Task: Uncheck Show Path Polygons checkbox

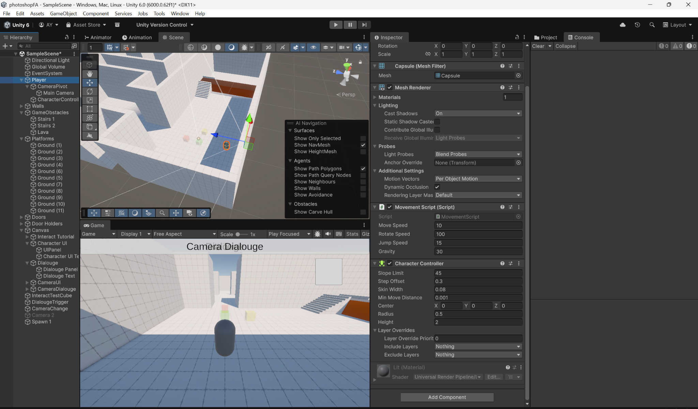Action: pyautogui.click(x=363, y=169)
